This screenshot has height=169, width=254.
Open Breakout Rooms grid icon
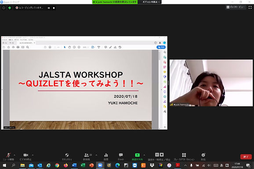point(184,156)
